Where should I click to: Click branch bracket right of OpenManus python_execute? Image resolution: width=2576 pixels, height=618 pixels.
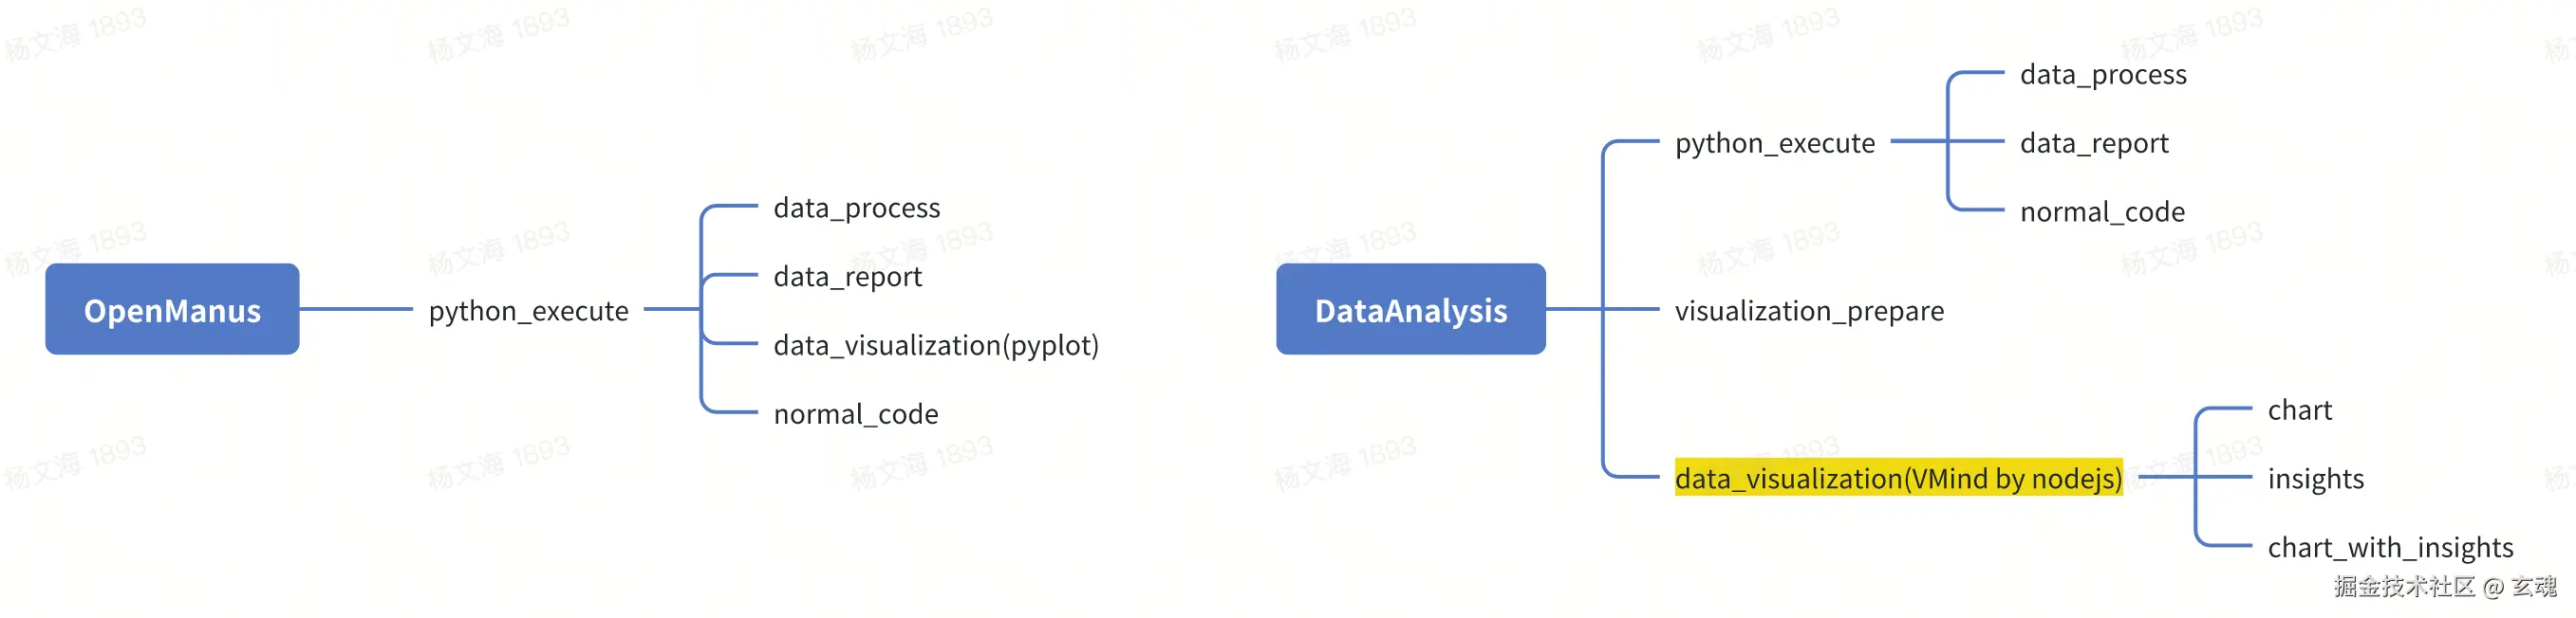pos(702,310)
